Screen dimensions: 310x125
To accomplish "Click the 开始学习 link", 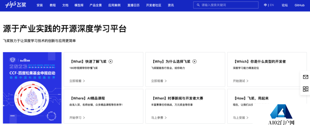I will (75, 118).
